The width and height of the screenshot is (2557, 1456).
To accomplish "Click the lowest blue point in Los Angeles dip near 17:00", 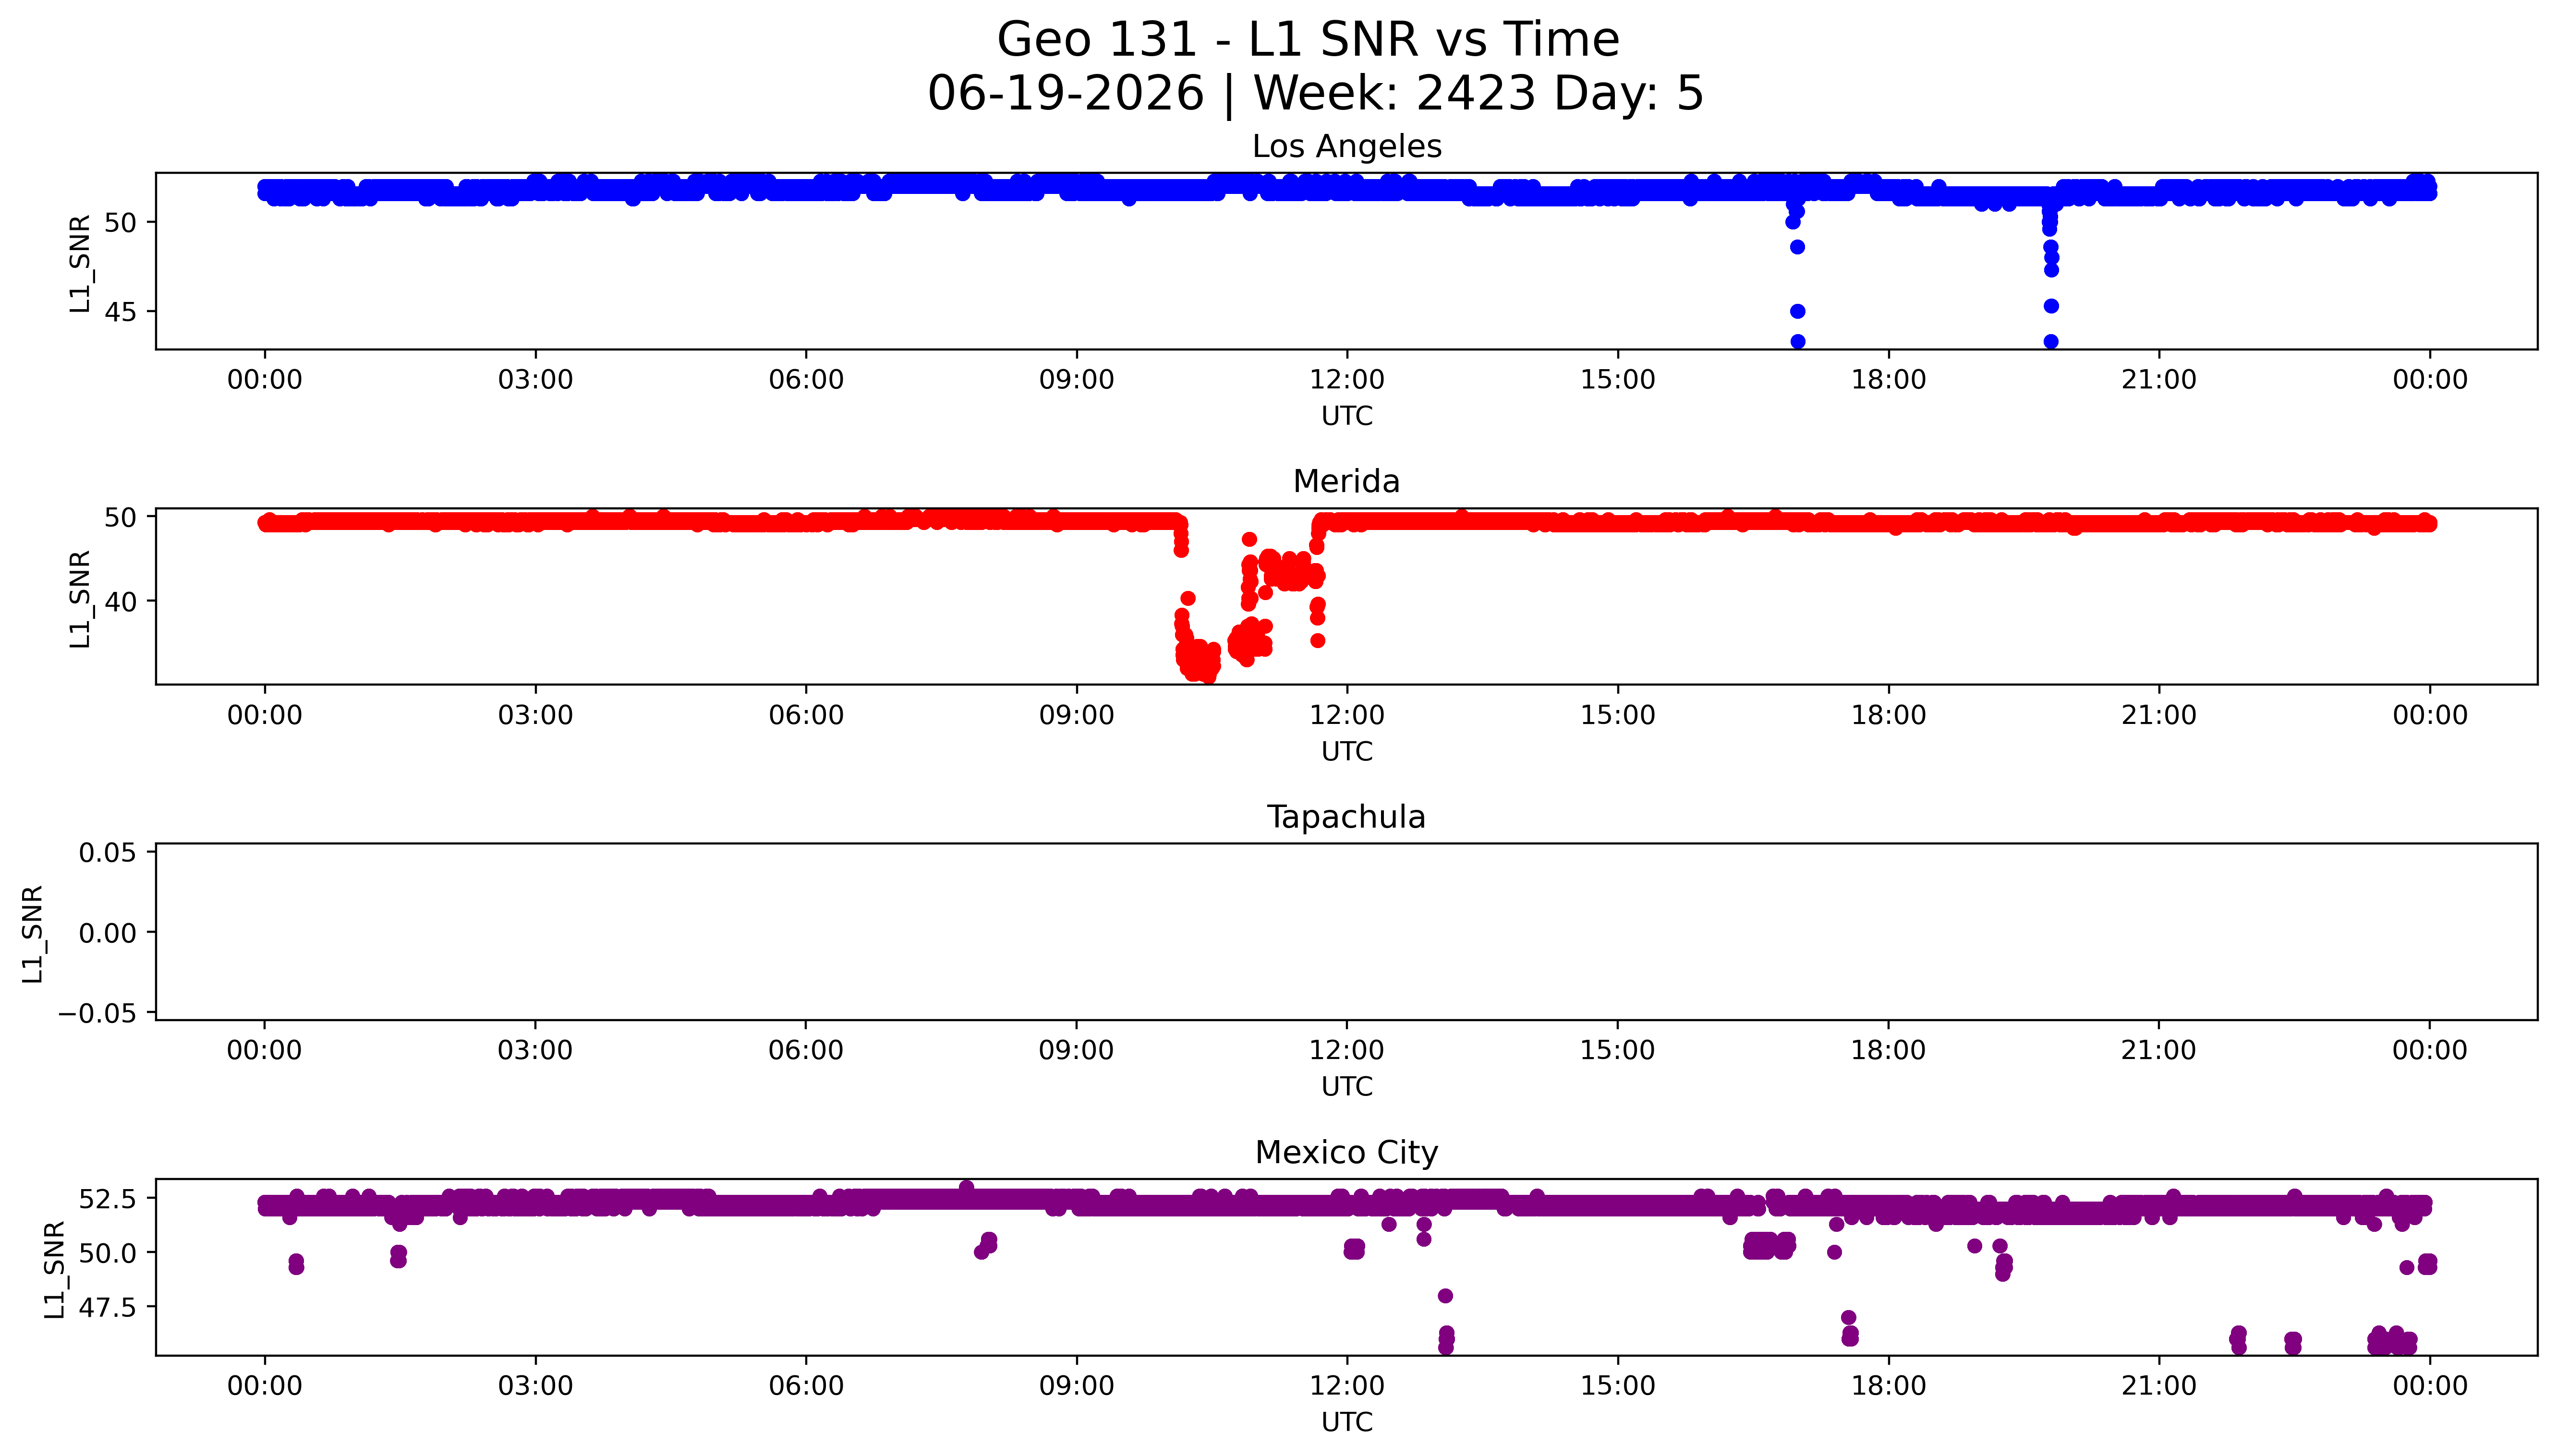I will click(1797, 341).
